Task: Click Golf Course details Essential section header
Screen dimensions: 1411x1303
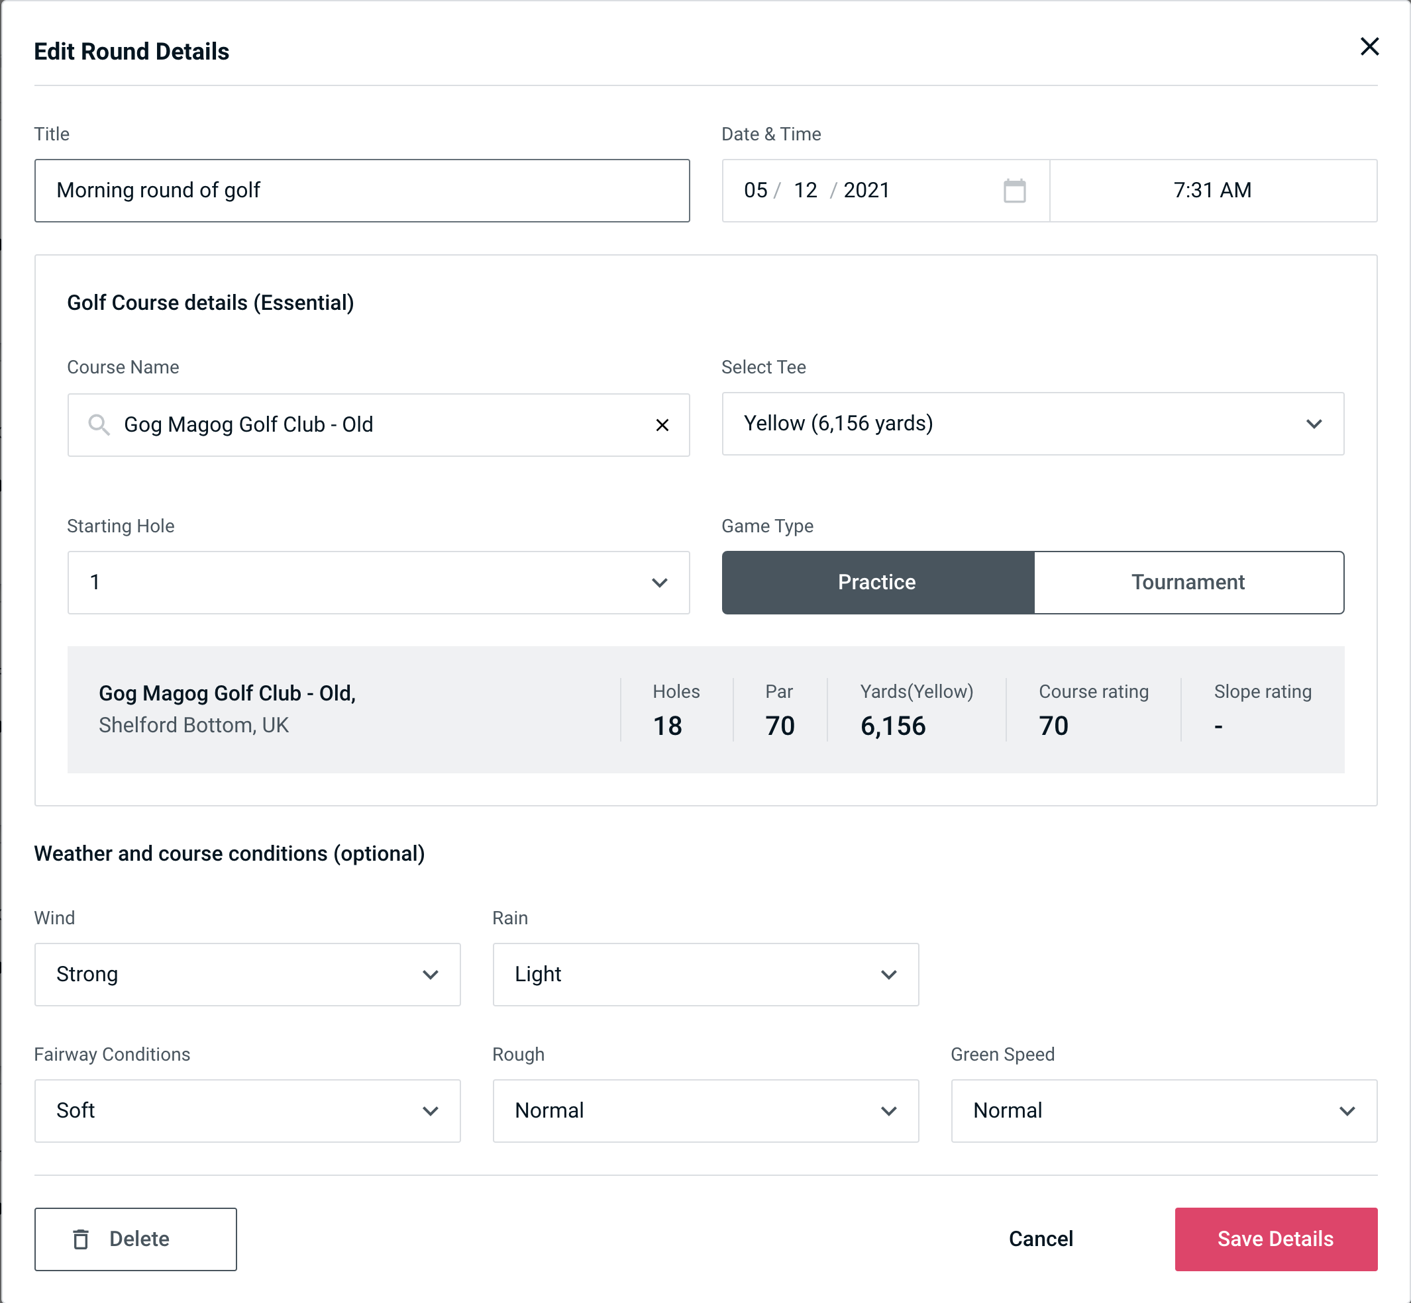Action: pyautogui.click(x=211, y=301)
